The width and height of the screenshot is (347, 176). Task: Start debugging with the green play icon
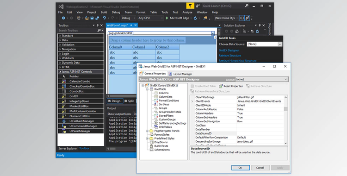tap(167, 18)
